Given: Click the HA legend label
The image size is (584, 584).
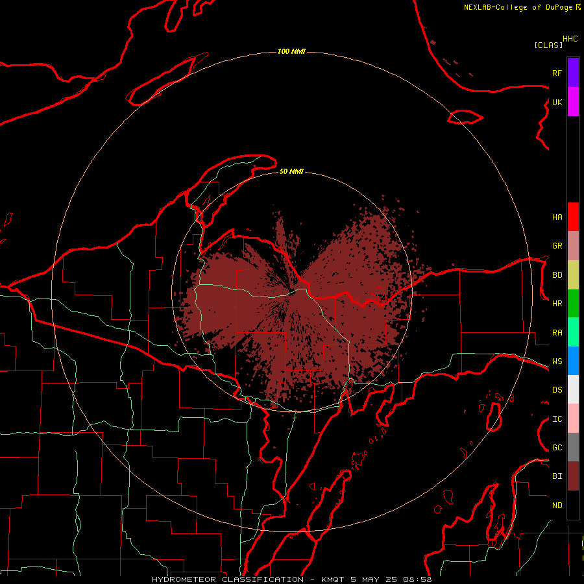Looking at the screenshot, I should coord(557,217).
